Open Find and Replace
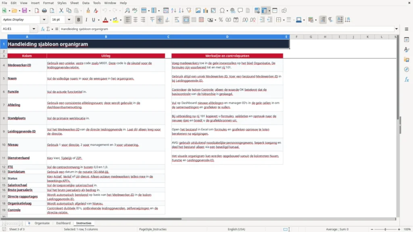This screenshot has width=413, height=232. (127, 10)
